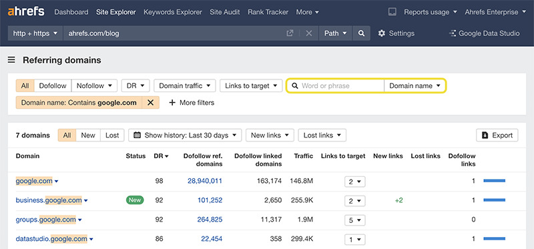The width and height of the screenshot is (534, 249).
Task: Expand the 1 link for datastudio.google.com
Action: tap(355, 240)
